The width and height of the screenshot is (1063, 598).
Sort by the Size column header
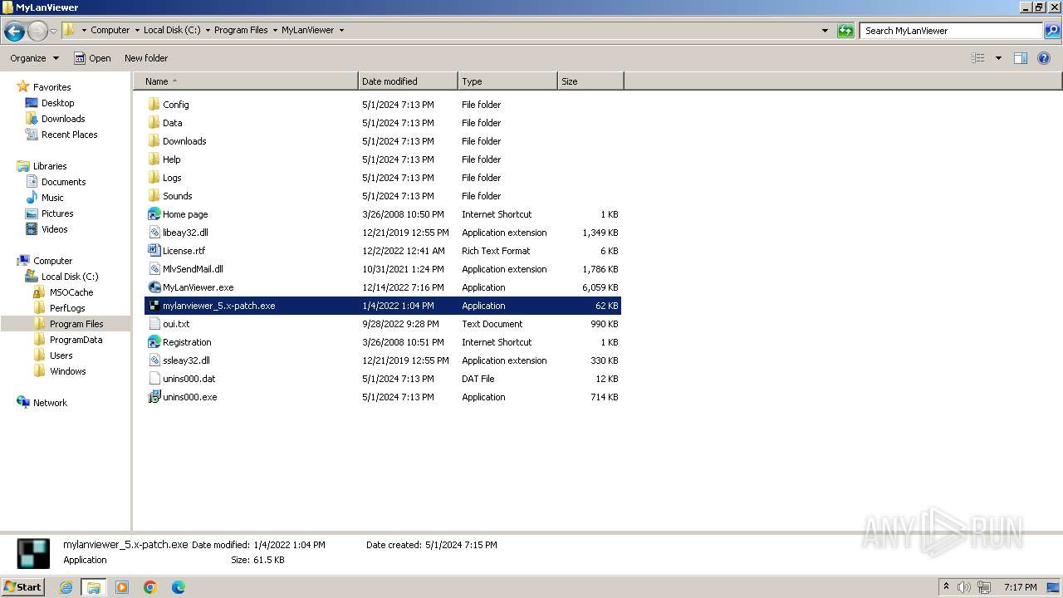590,81
